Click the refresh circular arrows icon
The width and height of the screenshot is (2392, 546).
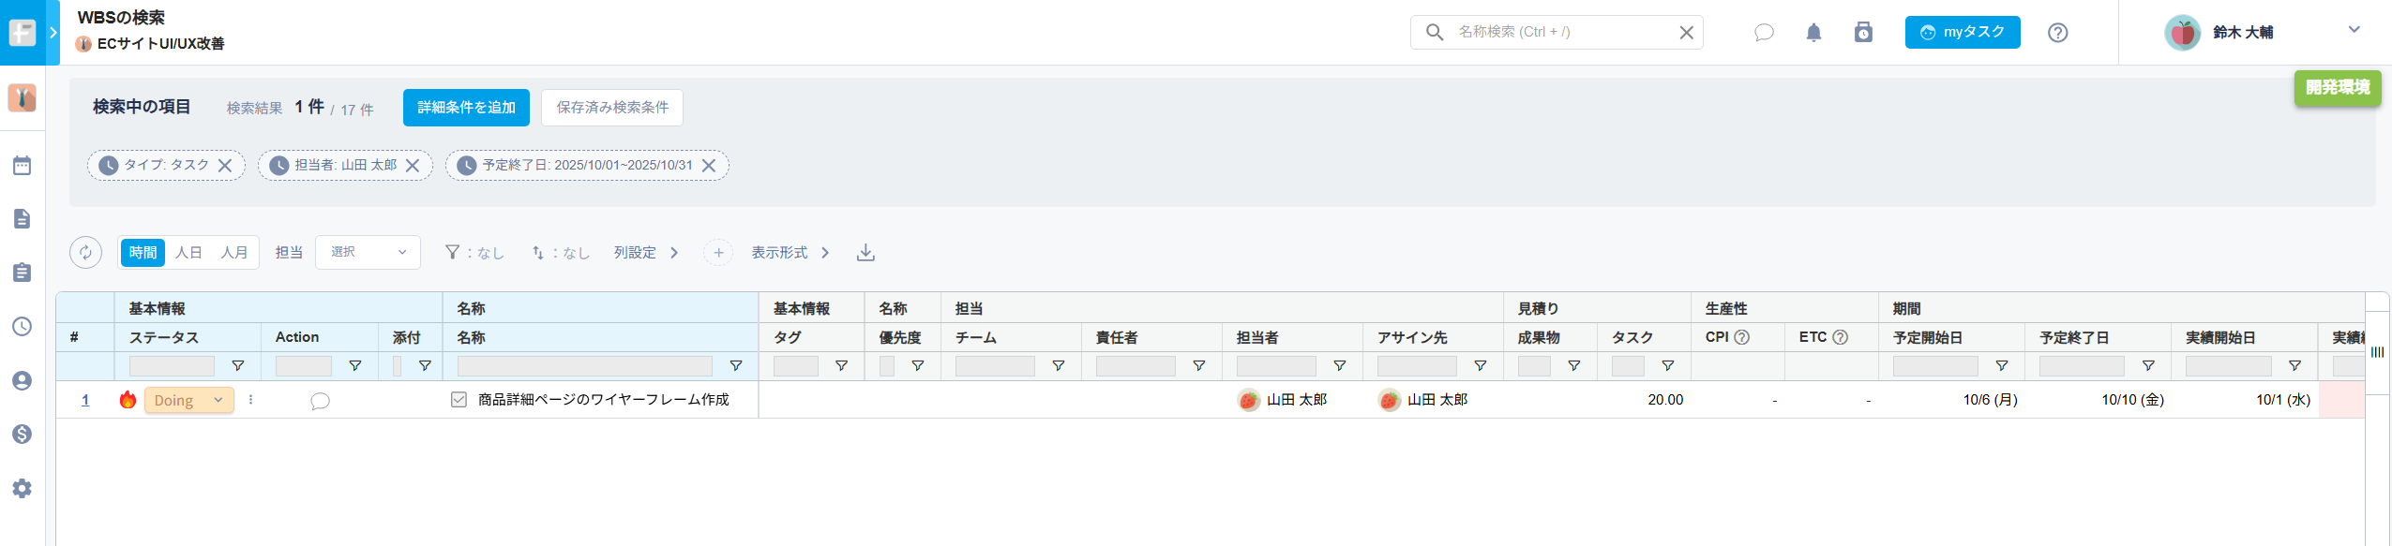point(85,253)
